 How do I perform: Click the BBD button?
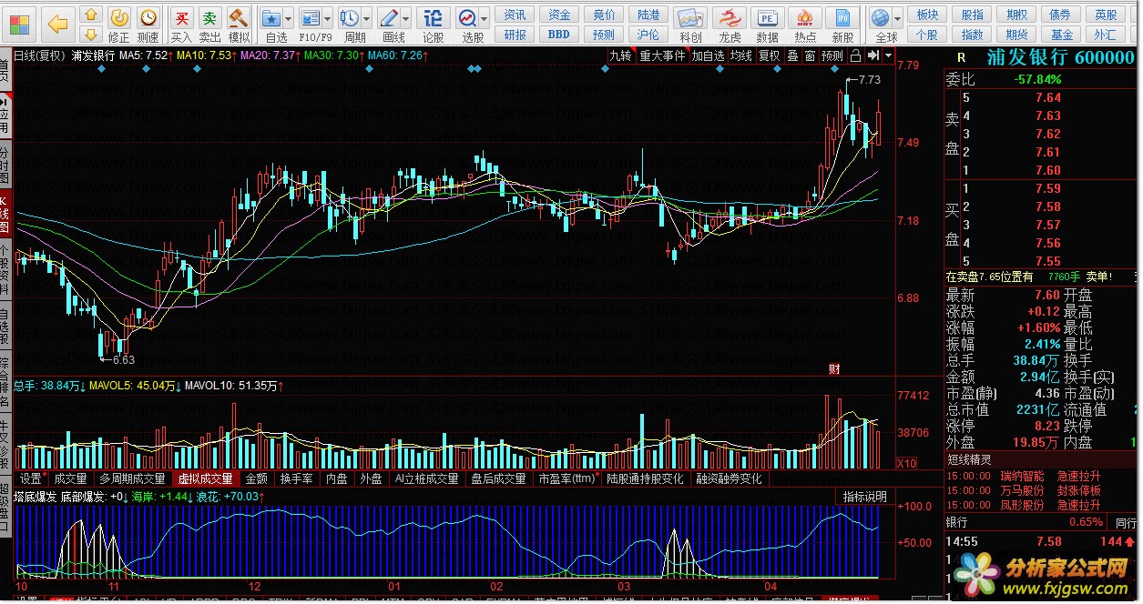coord(559,35)
